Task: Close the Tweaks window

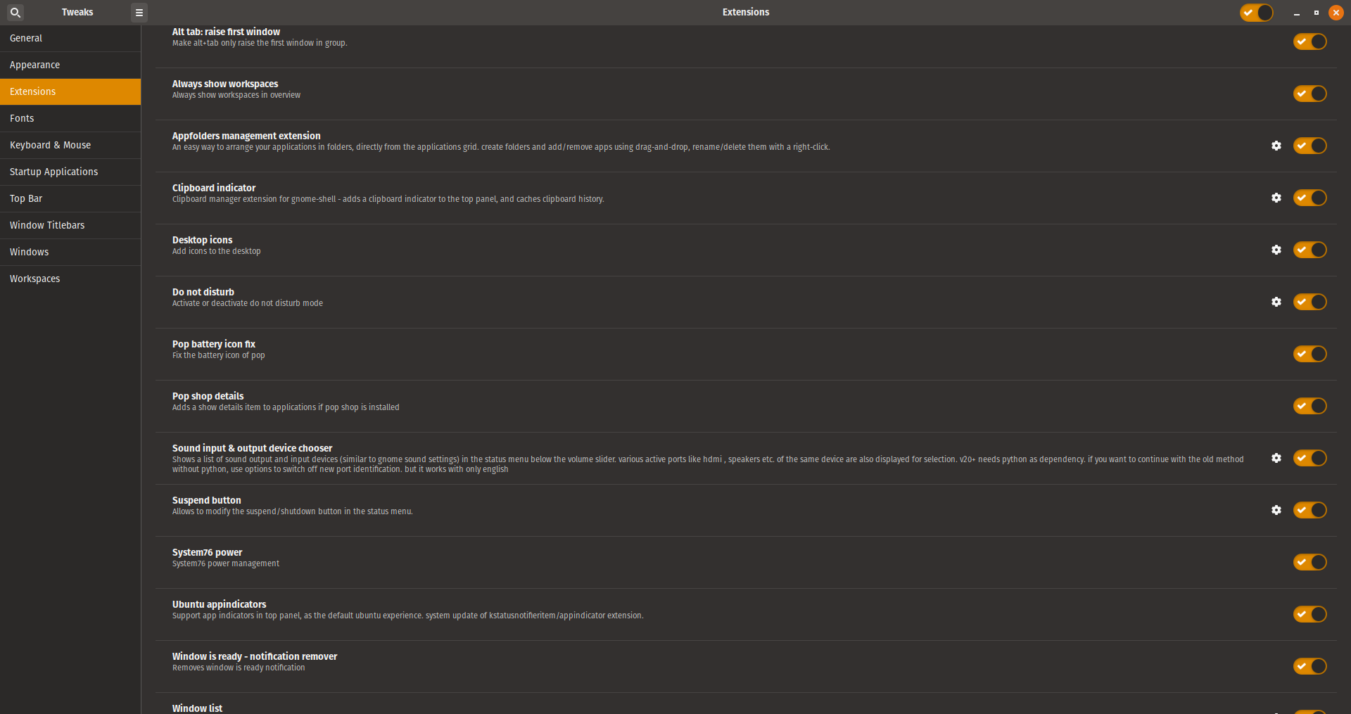Action: [1336, 13]
